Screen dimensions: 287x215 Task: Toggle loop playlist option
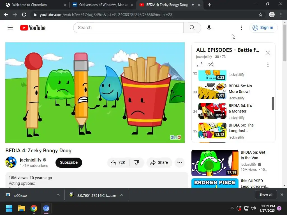tap(200, 65)
